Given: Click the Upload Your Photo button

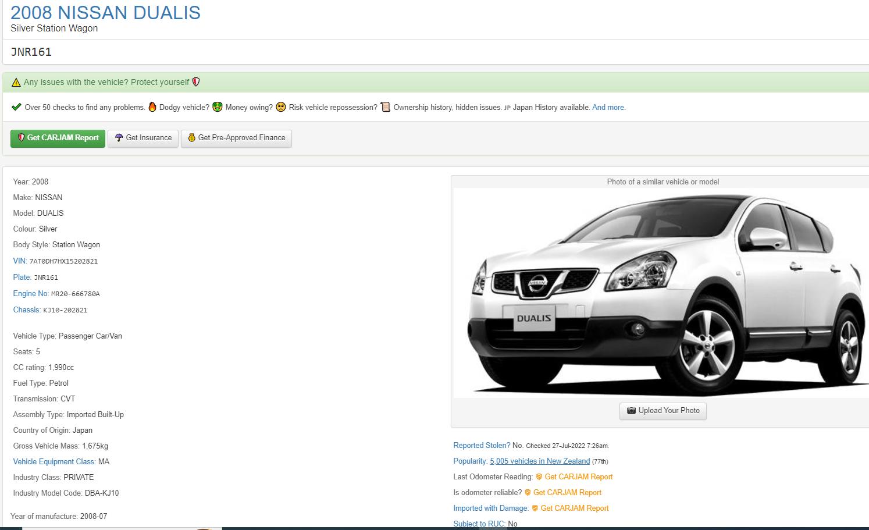Looking at the screenshot, I should pyautogui.click(x=663, y=411).
